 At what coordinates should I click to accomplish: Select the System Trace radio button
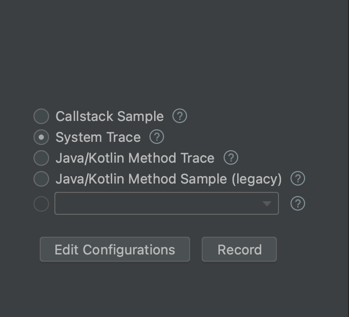point(41,137)
